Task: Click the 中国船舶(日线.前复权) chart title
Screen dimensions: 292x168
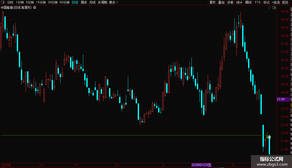Action: [x=16, y=8]
